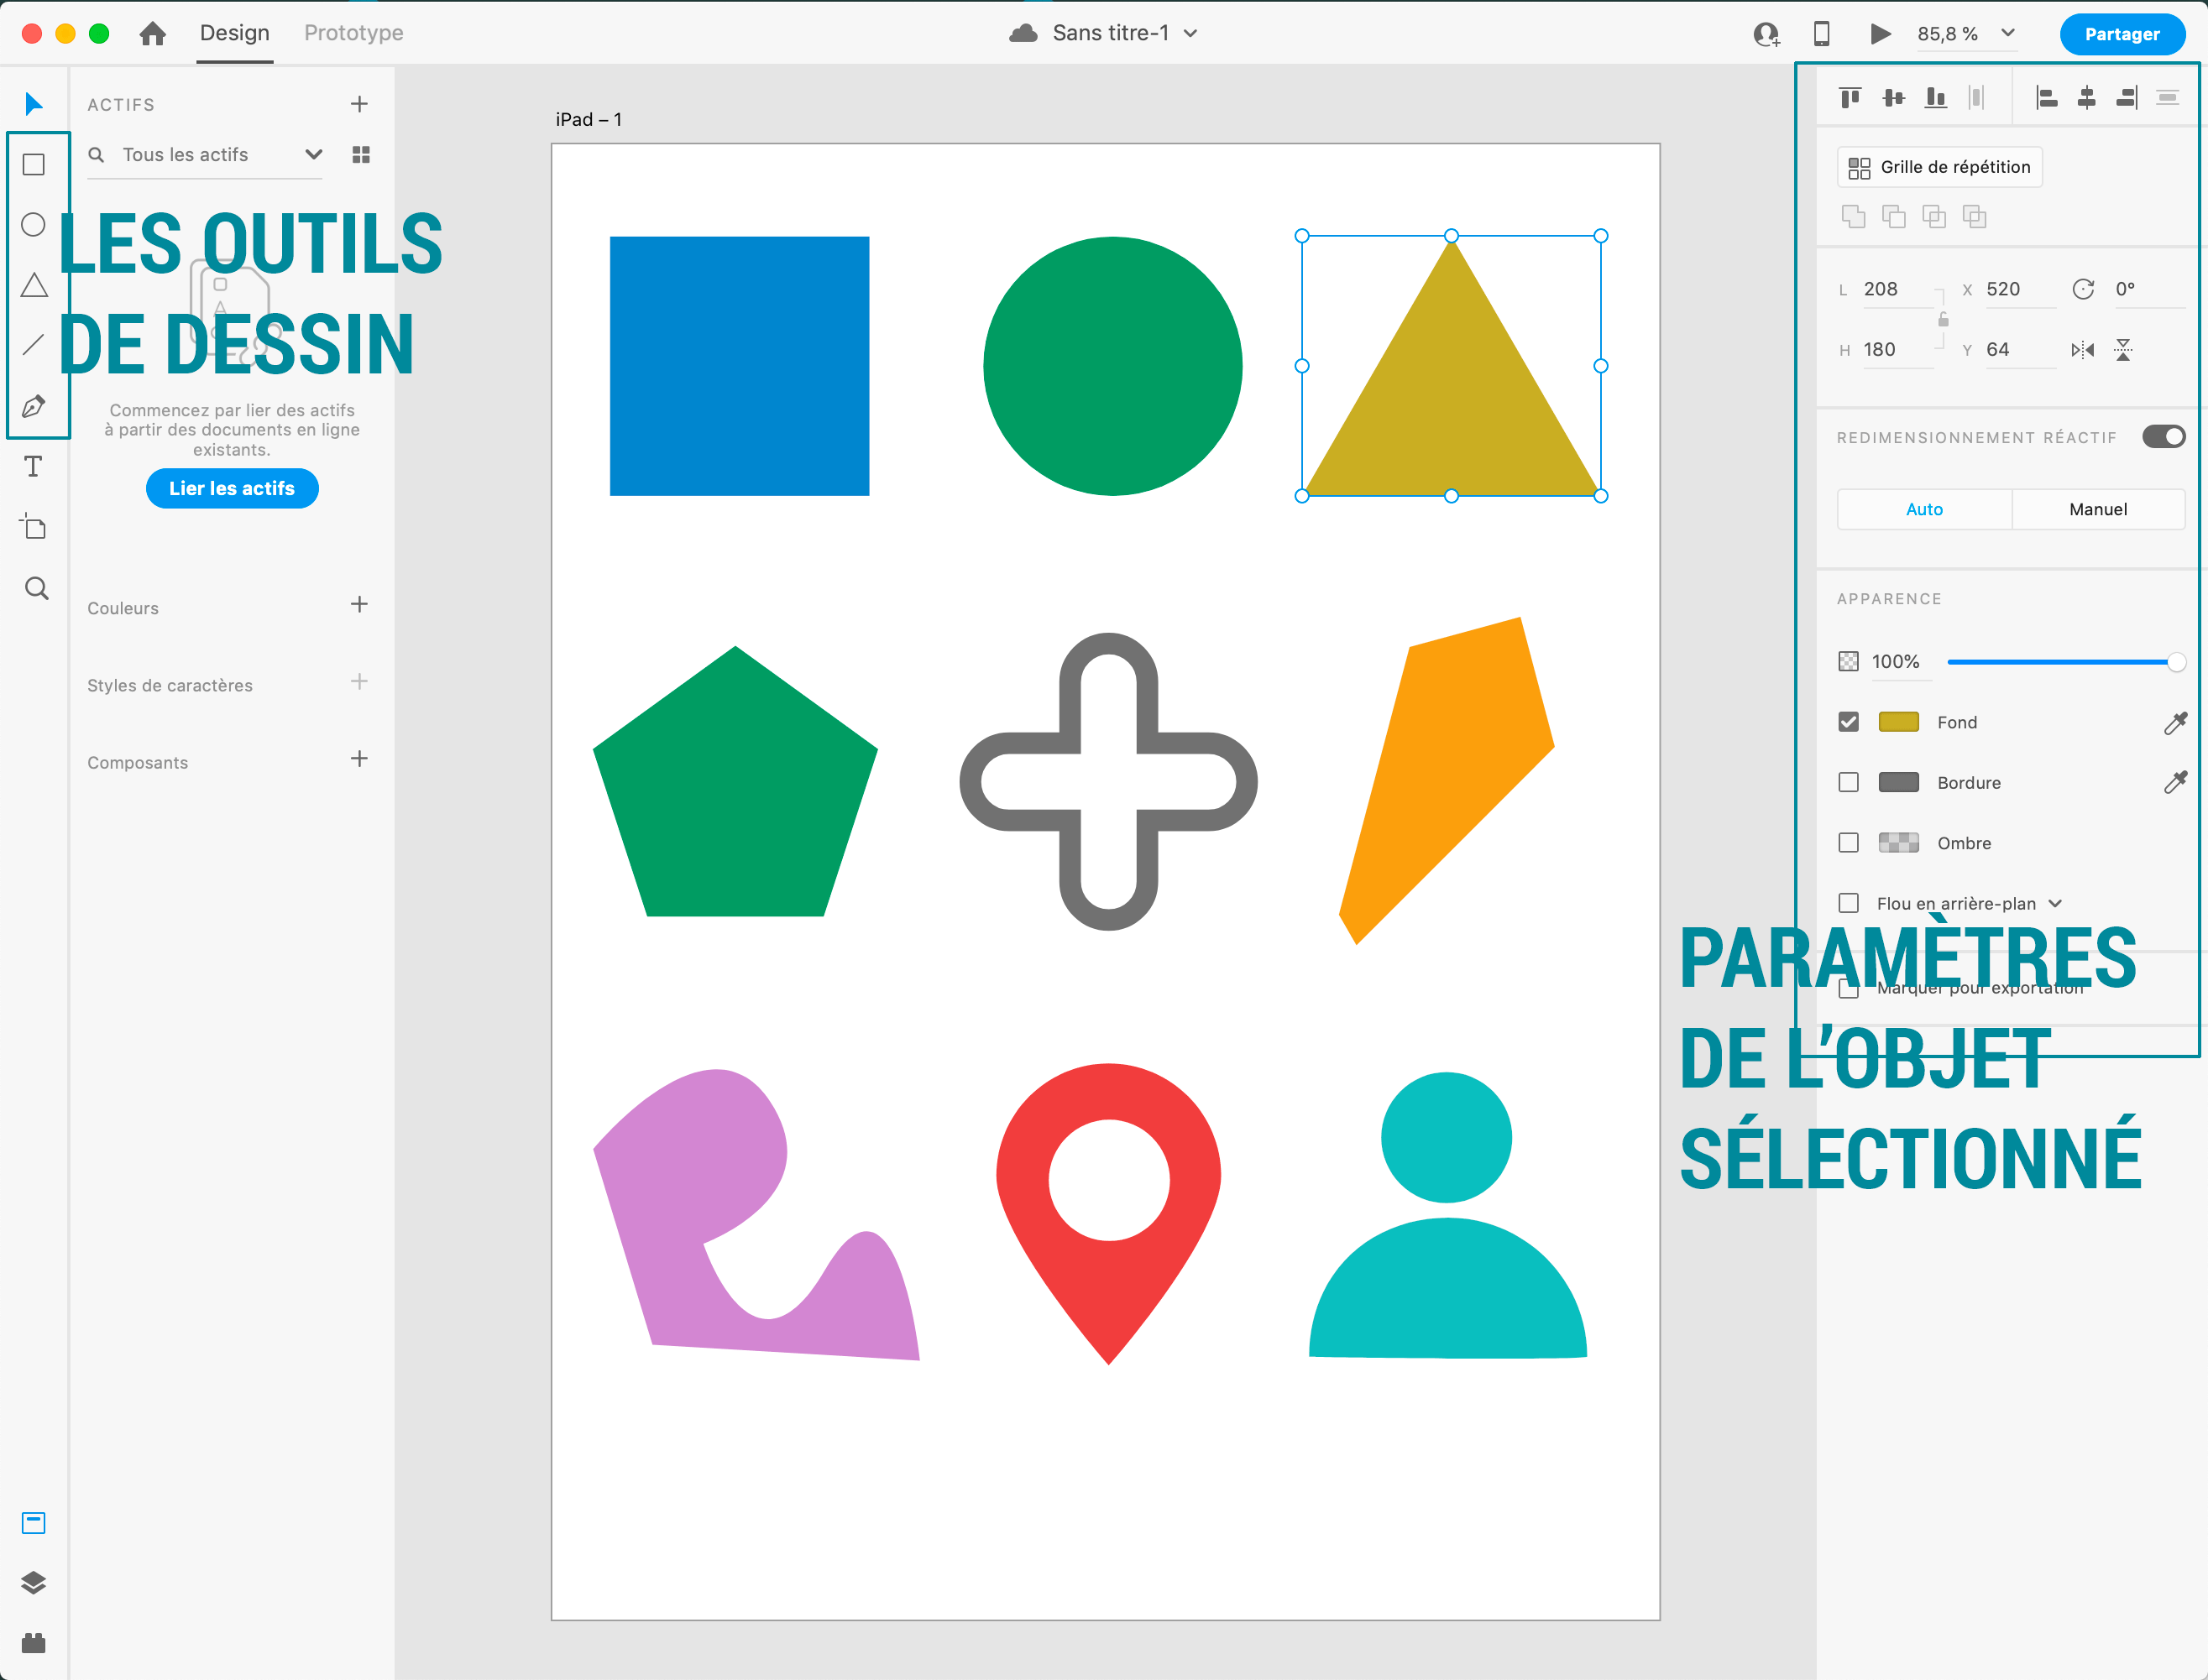Screen dimensions: 2208x1680
Task: Select the Zoom magnifier tool
Action: (x=36, y=588)
